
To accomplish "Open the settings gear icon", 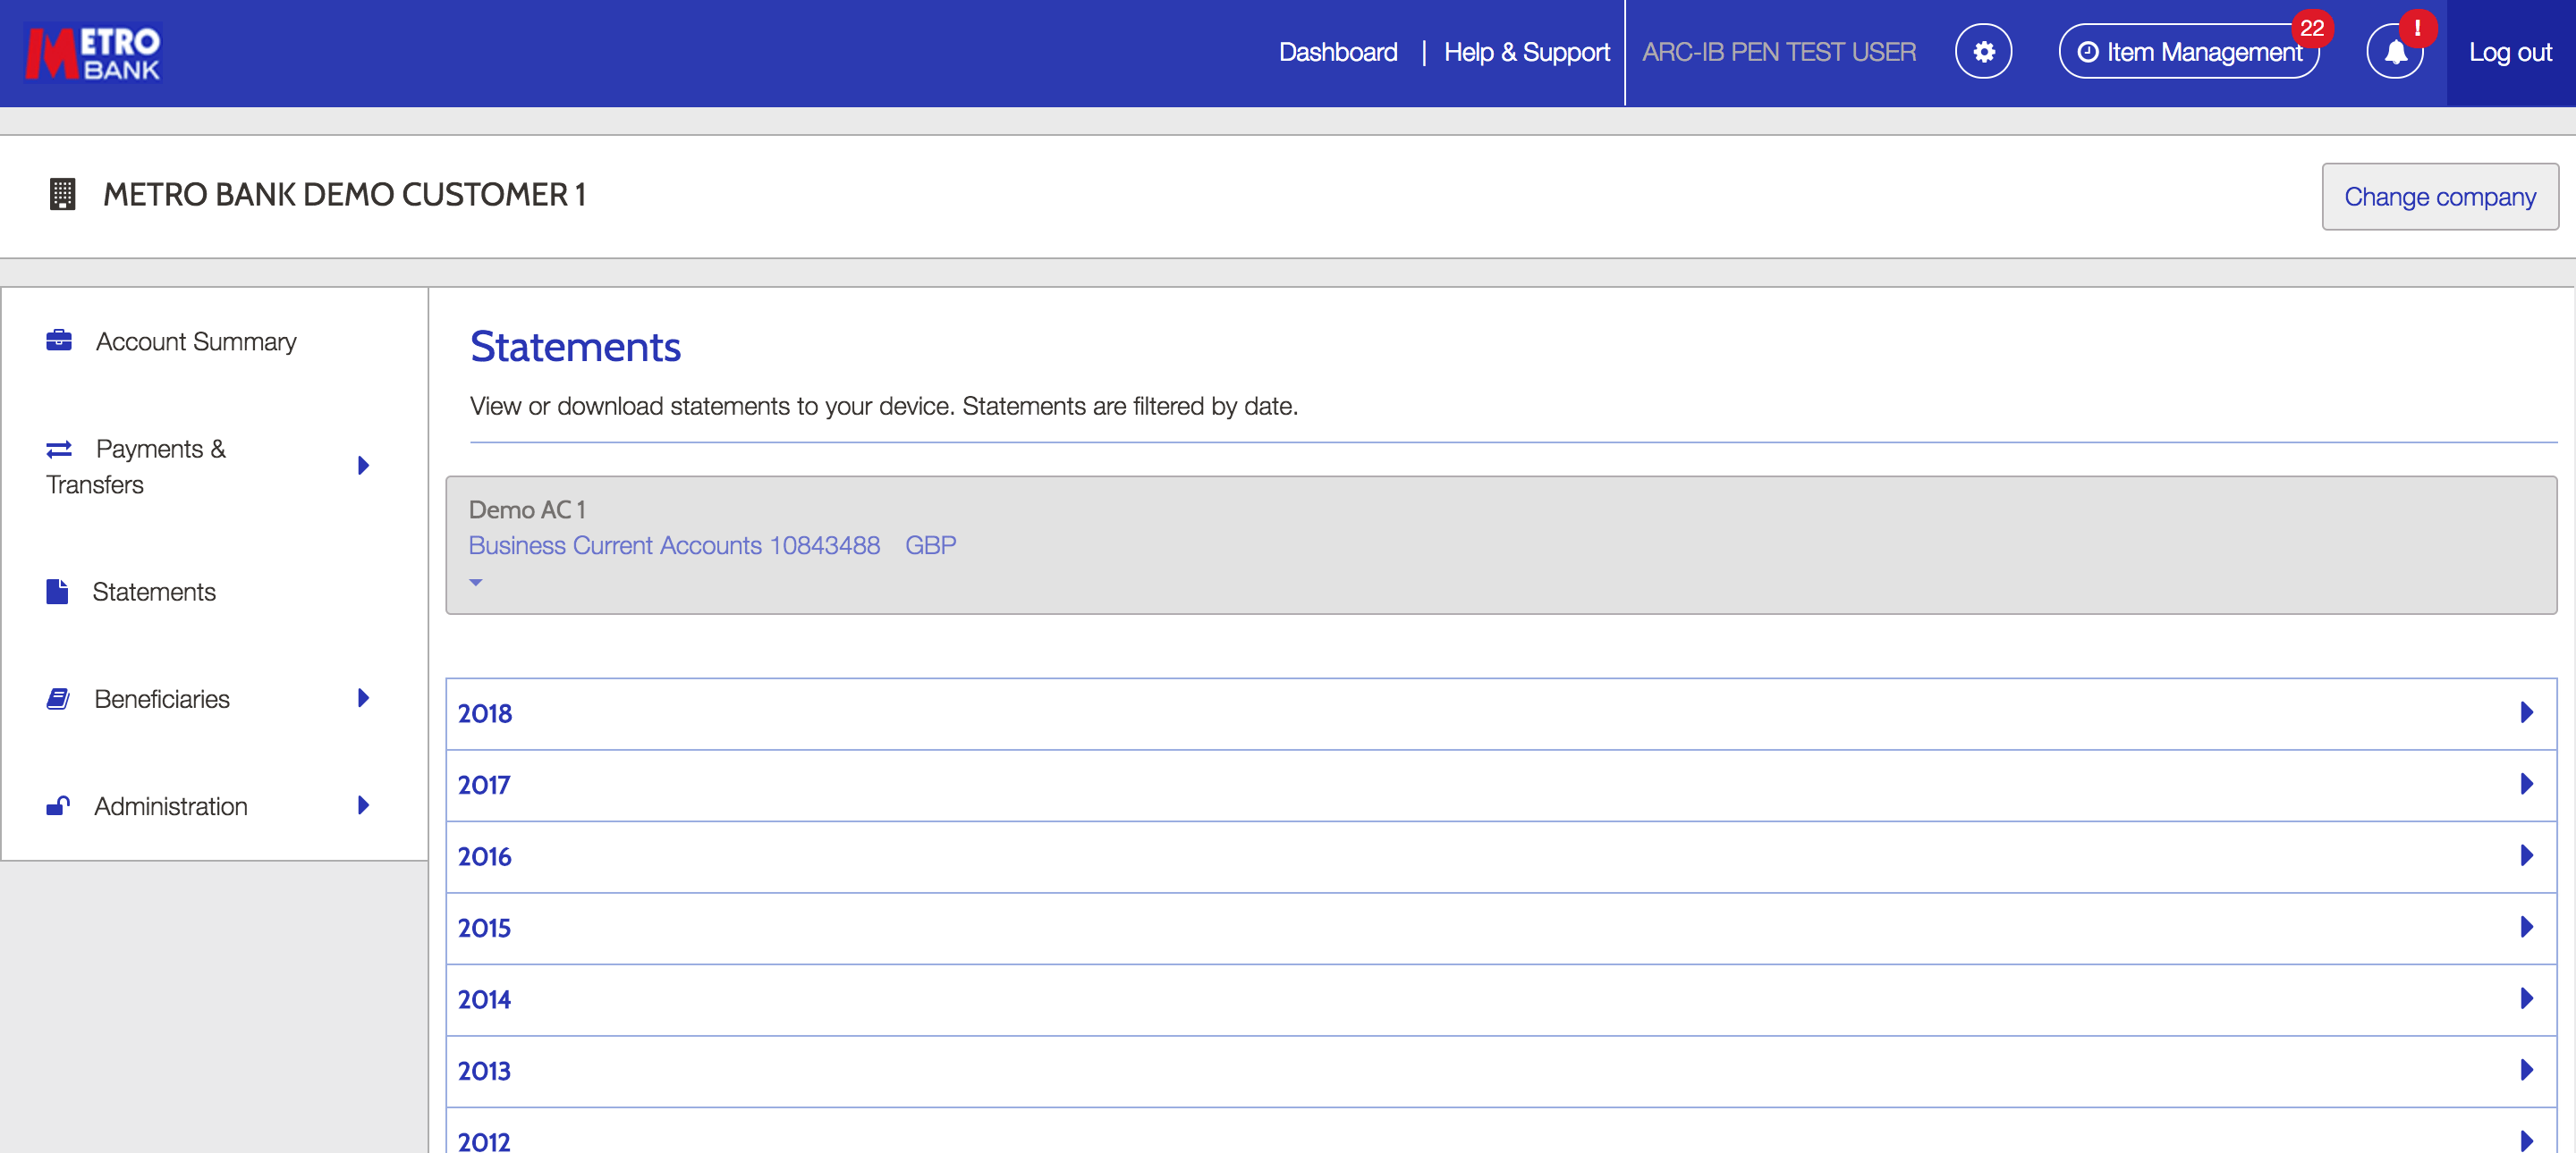I will pos(1985,51).
